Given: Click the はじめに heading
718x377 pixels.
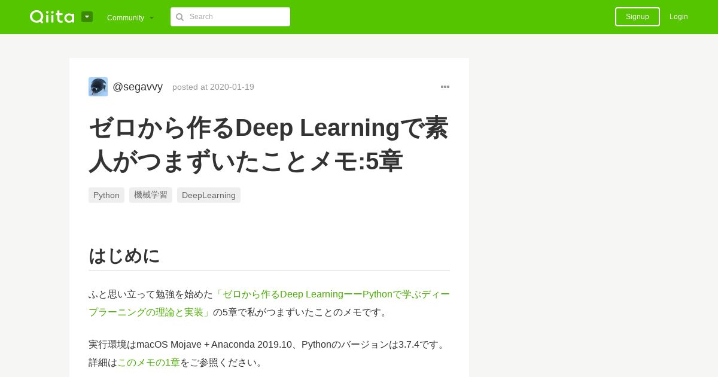Looking at the screenshot, I should tap(124, 256).
